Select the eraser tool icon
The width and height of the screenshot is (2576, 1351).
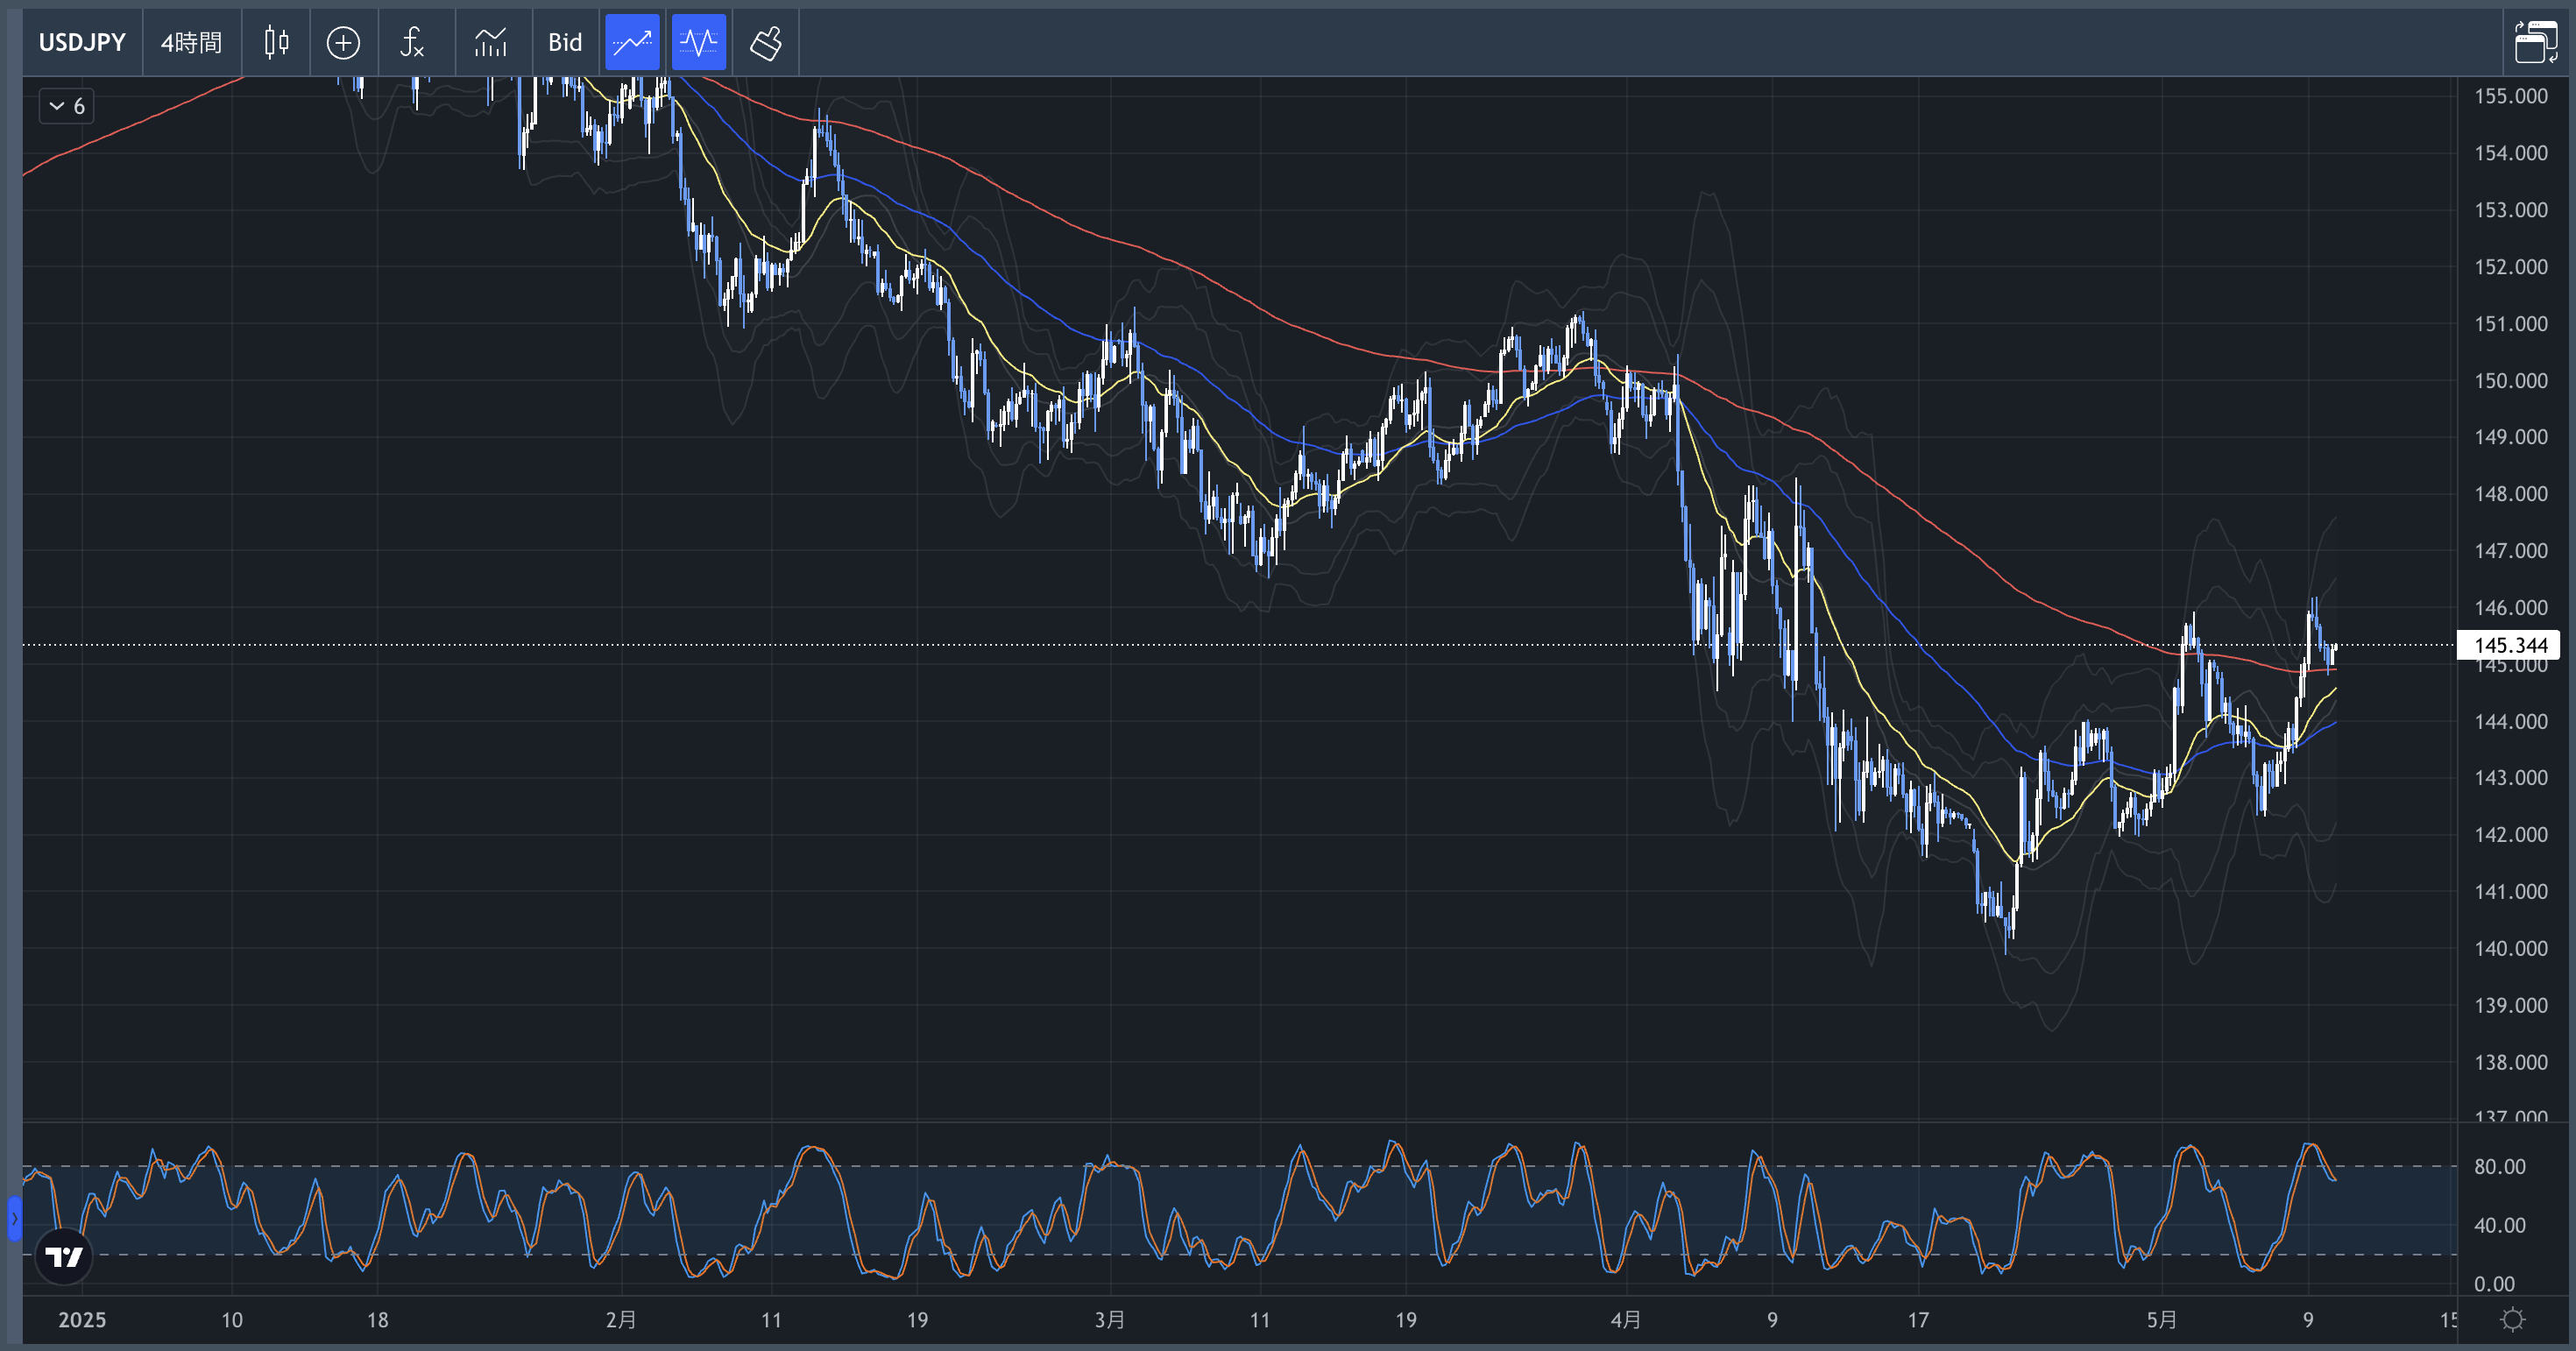tap(766, 42)
